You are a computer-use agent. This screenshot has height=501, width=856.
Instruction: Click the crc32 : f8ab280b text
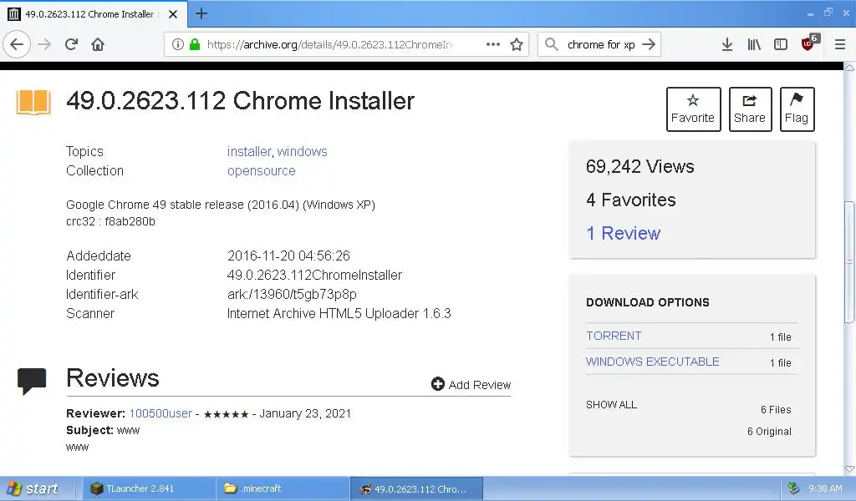pyautogui.click(x=110, y=221)
